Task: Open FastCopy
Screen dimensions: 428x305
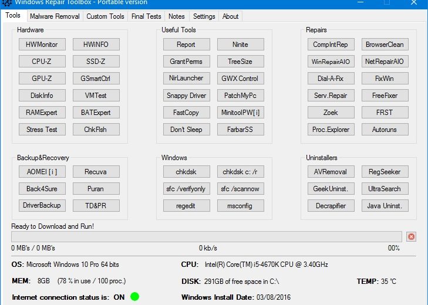Action: coord(187,113)
